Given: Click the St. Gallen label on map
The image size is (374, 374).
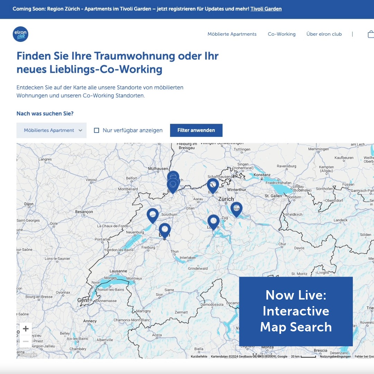Looking at the screenshot, I should coord(273,196).
